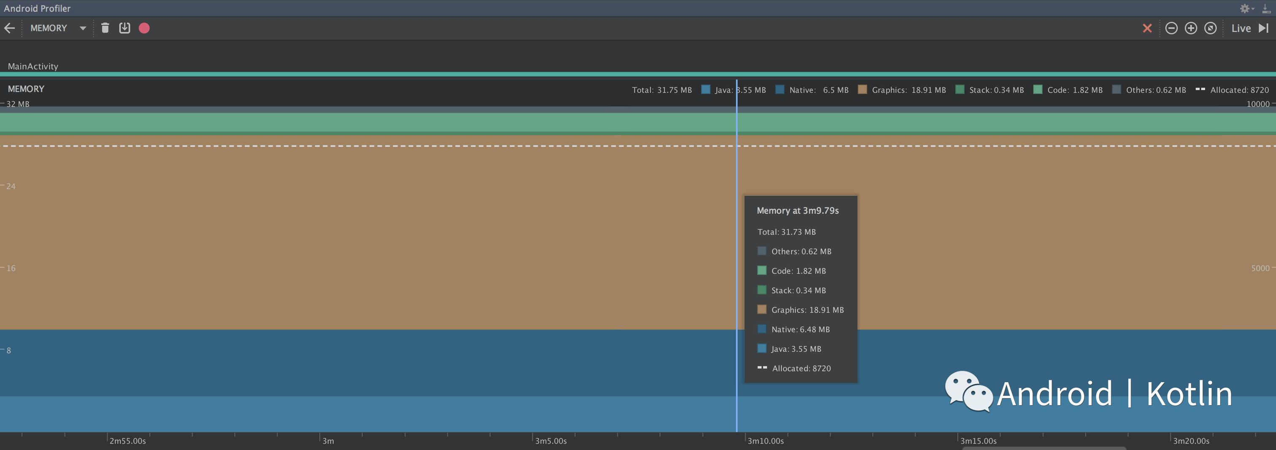This screenshot has height=450, width=1276.
Task: Jump to live with the skip-to-end icon
Action: 1264,28
